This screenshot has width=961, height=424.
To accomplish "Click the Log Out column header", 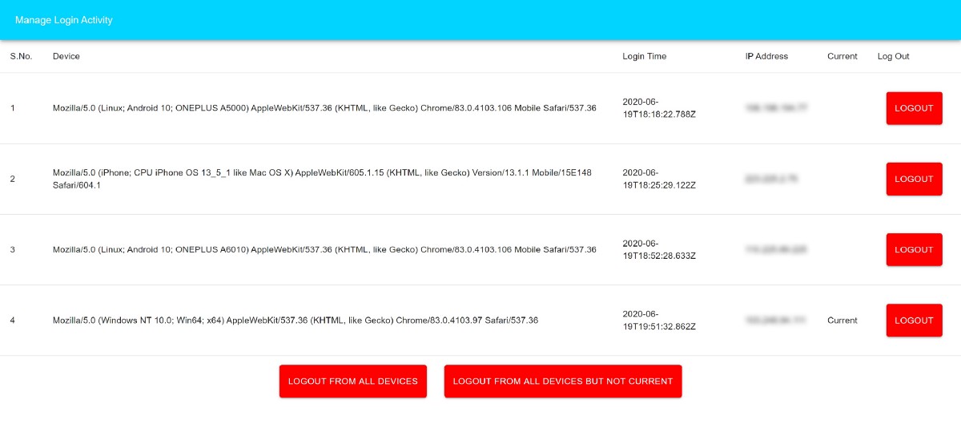I will click(893, 56).
